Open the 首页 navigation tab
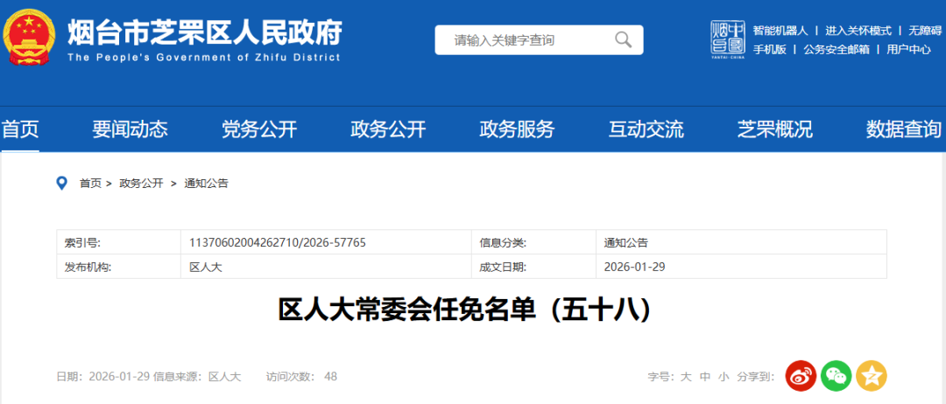The height and width of the screenshot is (404, 946). (x=20, y=129)
